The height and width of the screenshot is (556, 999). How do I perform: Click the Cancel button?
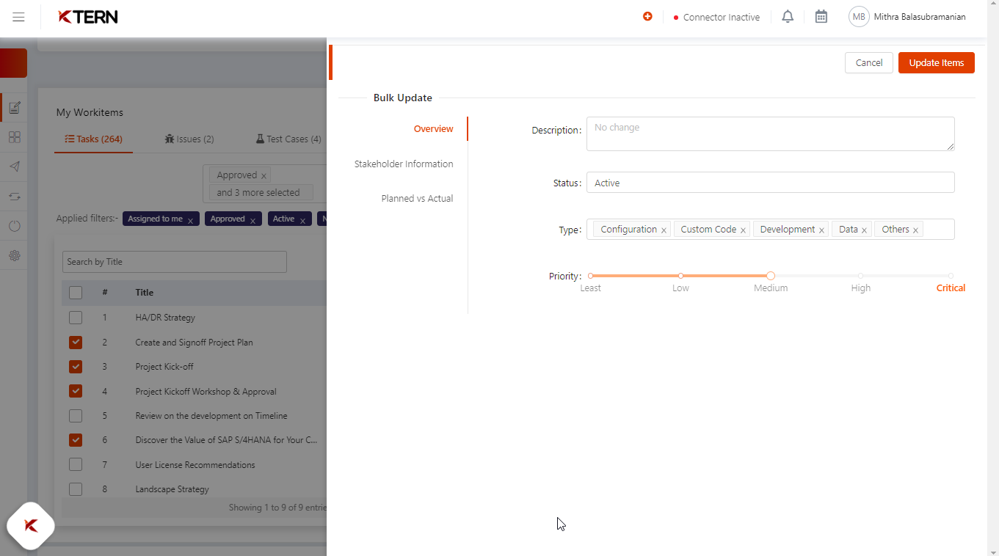tap(869, 62)
